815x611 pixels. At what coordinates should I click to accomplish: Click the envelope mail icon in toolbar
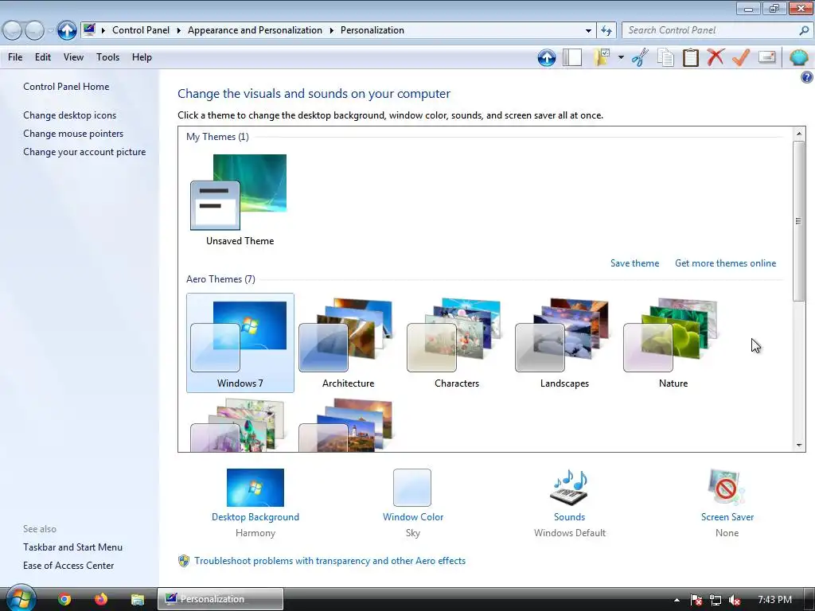[x=766, y=56]
